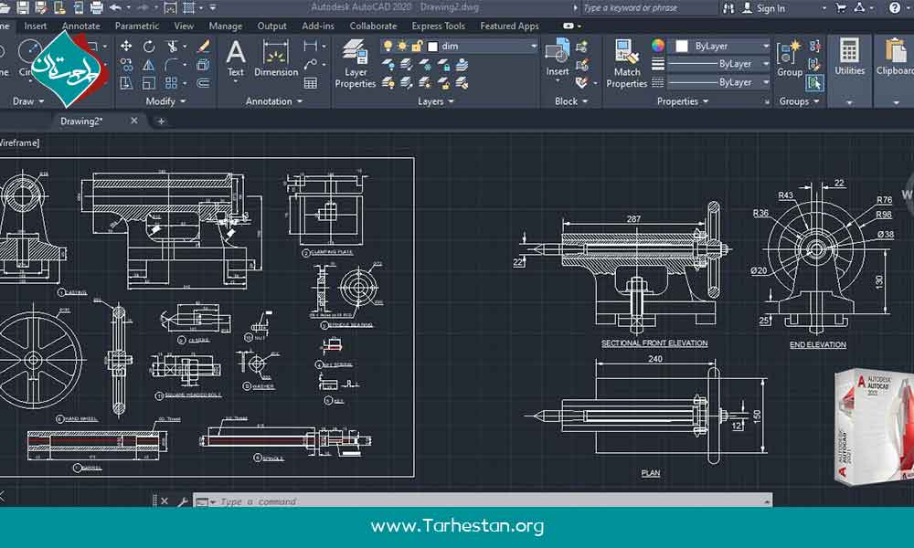
Task: Select the Mirror tool
Action: (x=149, y=65)
